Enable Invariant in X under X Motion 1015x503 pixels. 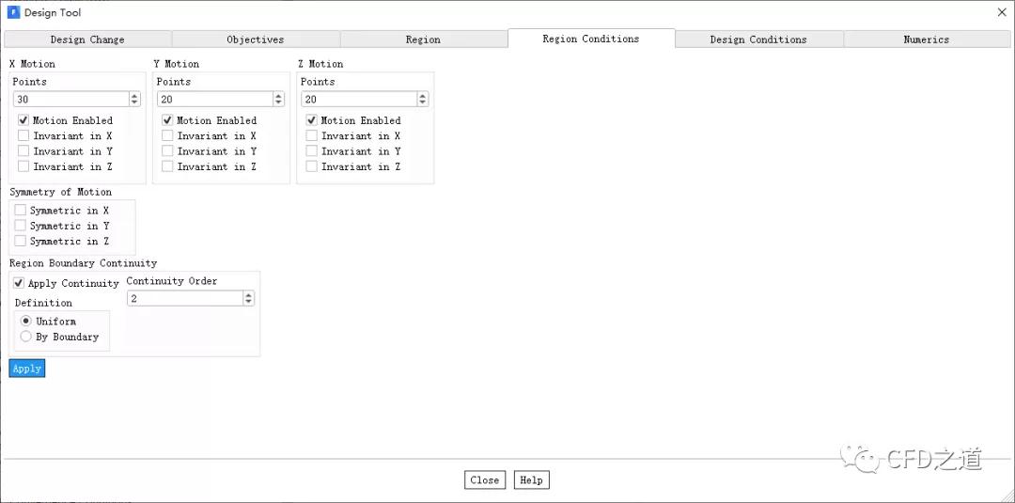[x=23, y=136]
